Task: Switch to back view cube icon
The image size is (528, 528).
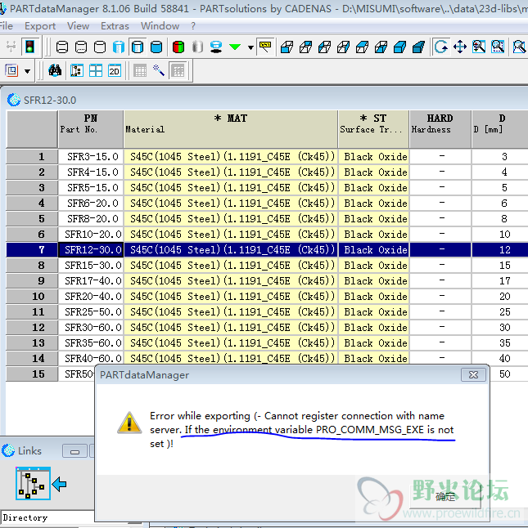Action: [x=306, y=47]
